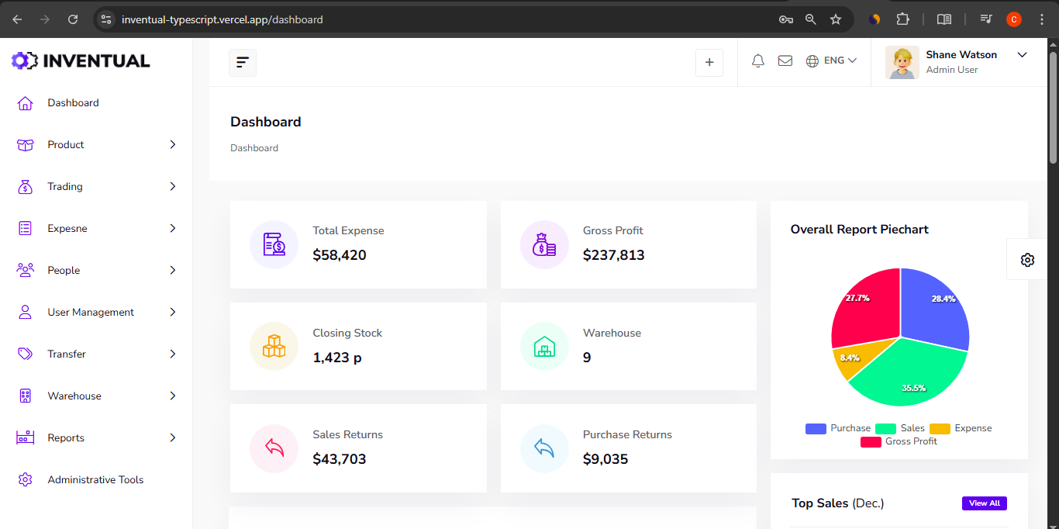
Task: Toggle the Expense legend item
Action: point(961,428)
